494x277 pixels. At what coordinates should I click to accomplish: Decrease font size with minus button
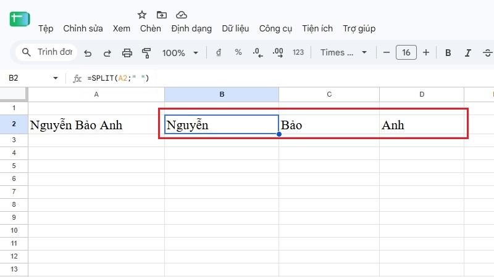coord(387,52)
